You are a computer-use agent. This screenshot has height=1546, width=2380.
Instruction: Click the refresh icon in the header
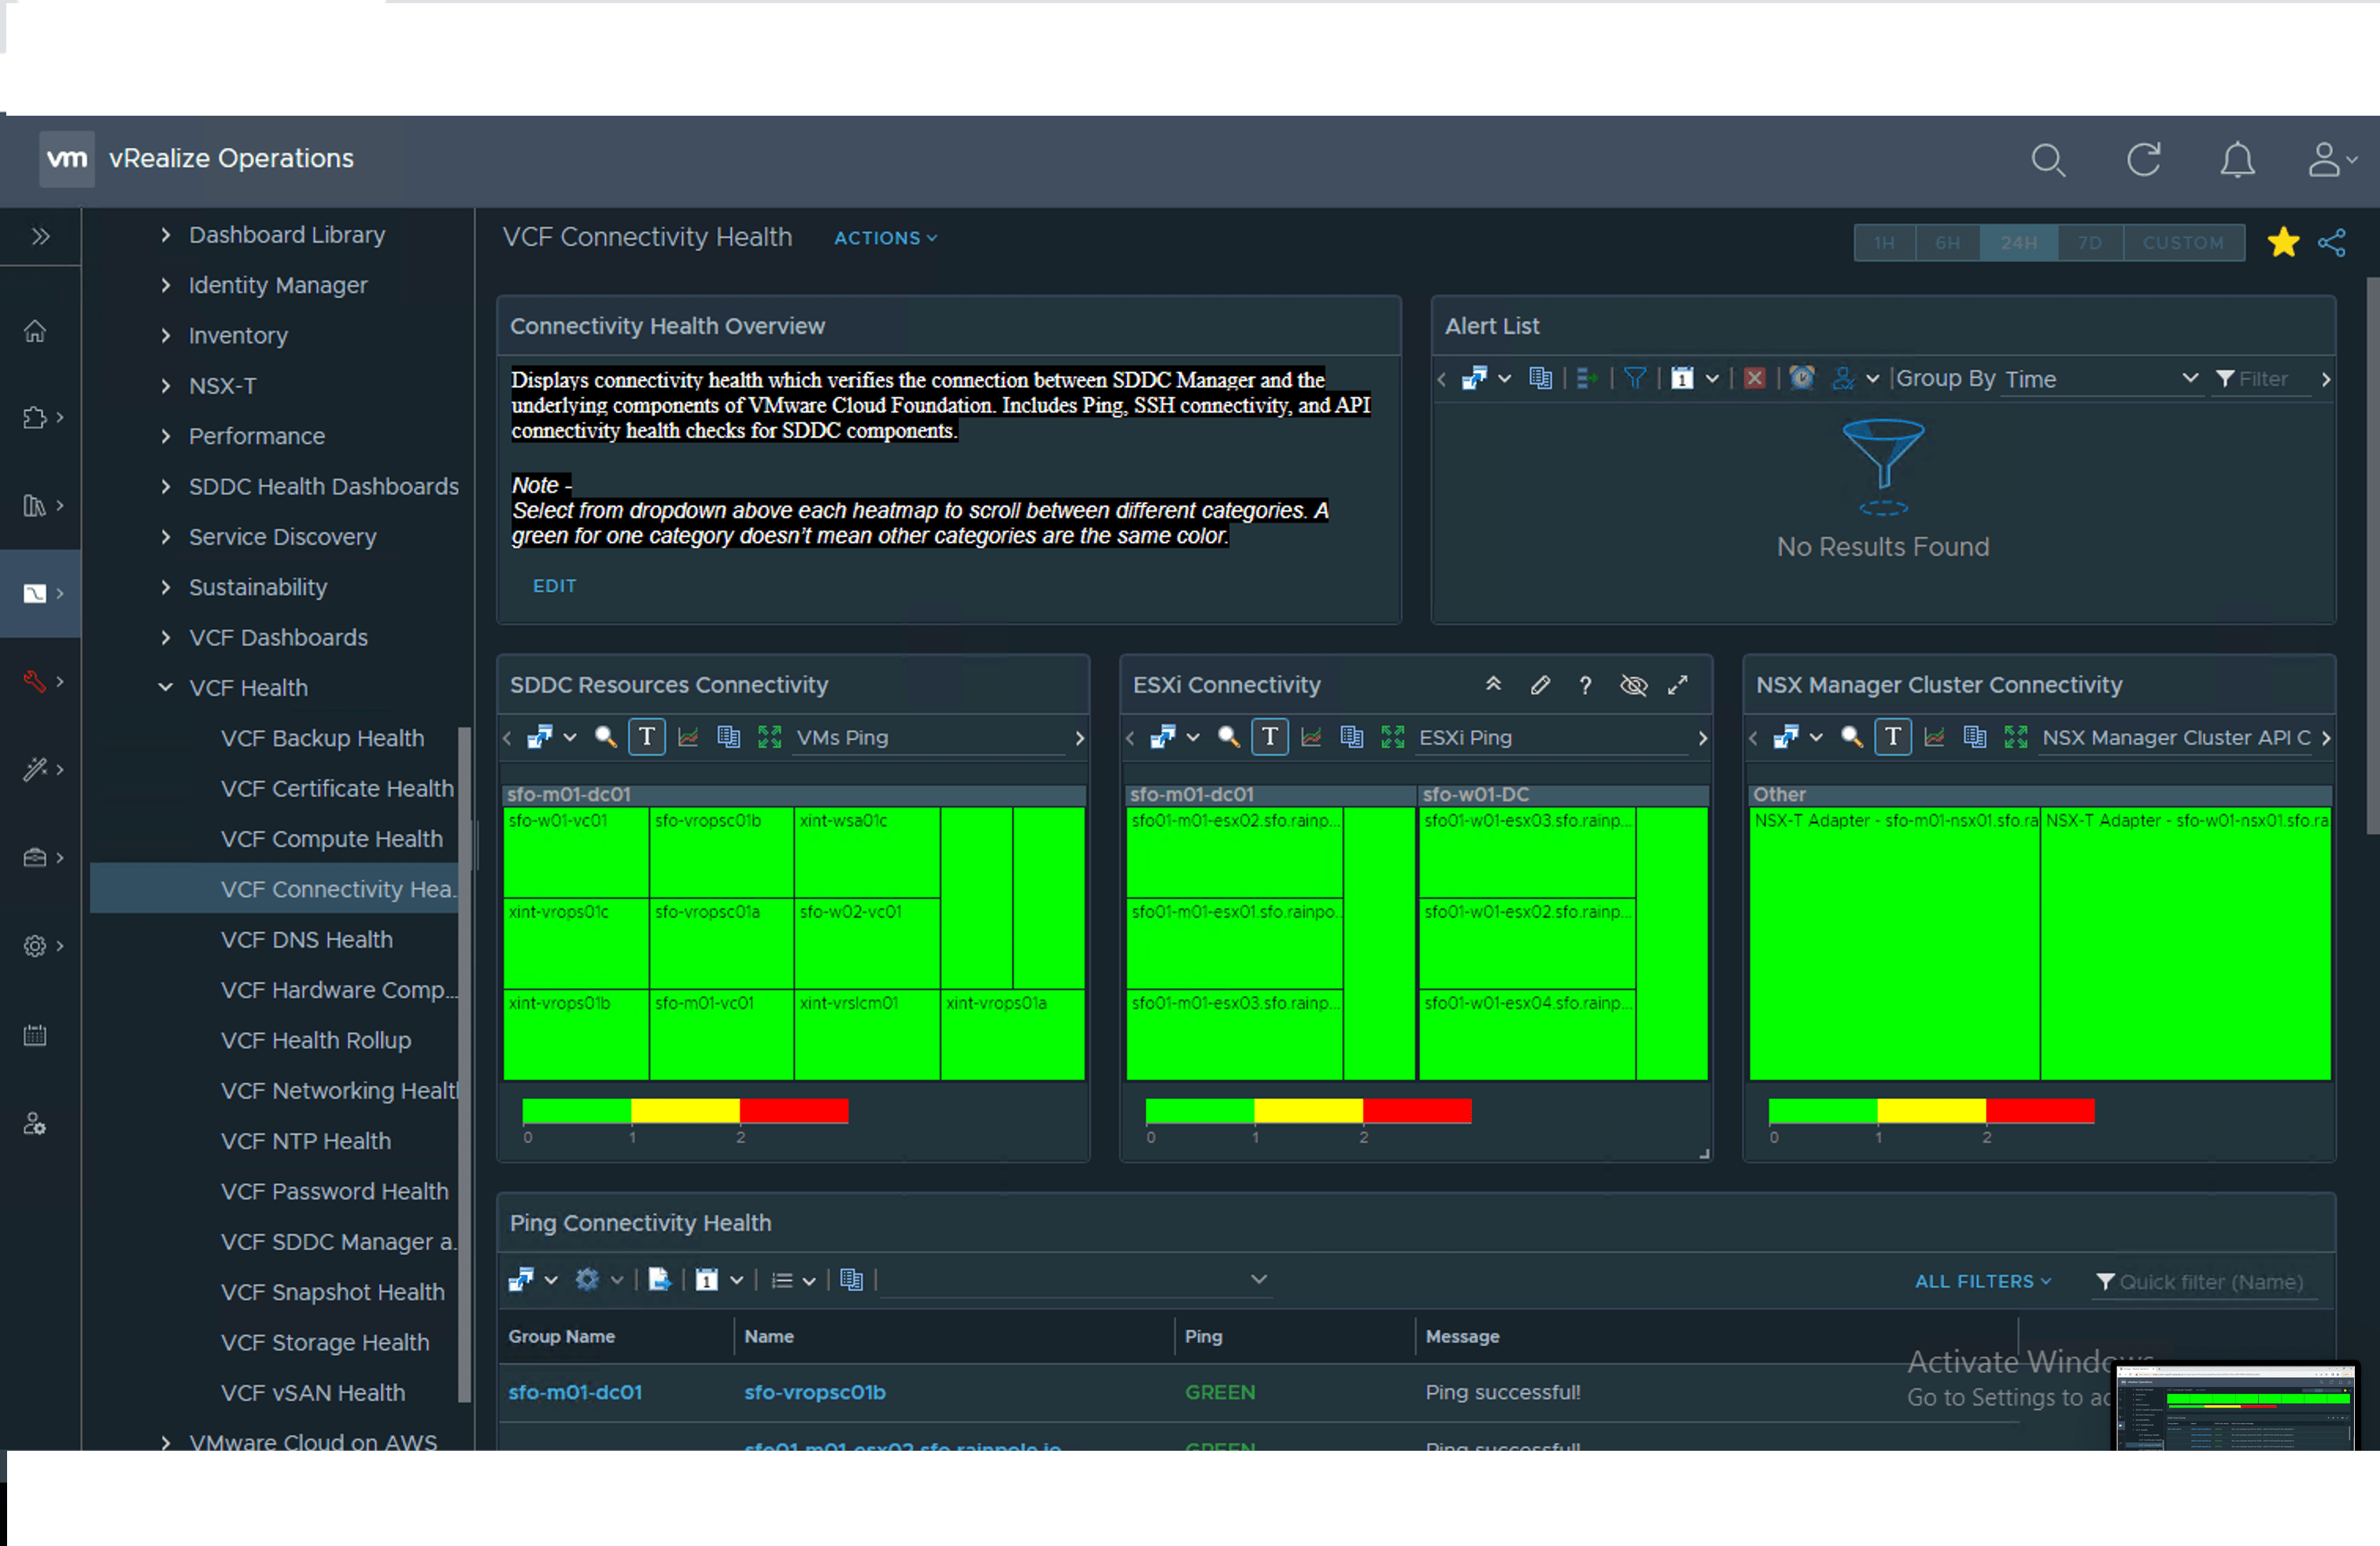pos(2143,160)
